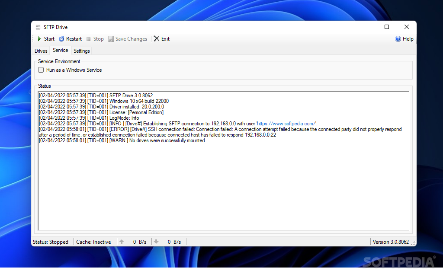Click the resize grip in the window corner
The image size is (443, 274).
click(x=413, y=243)
